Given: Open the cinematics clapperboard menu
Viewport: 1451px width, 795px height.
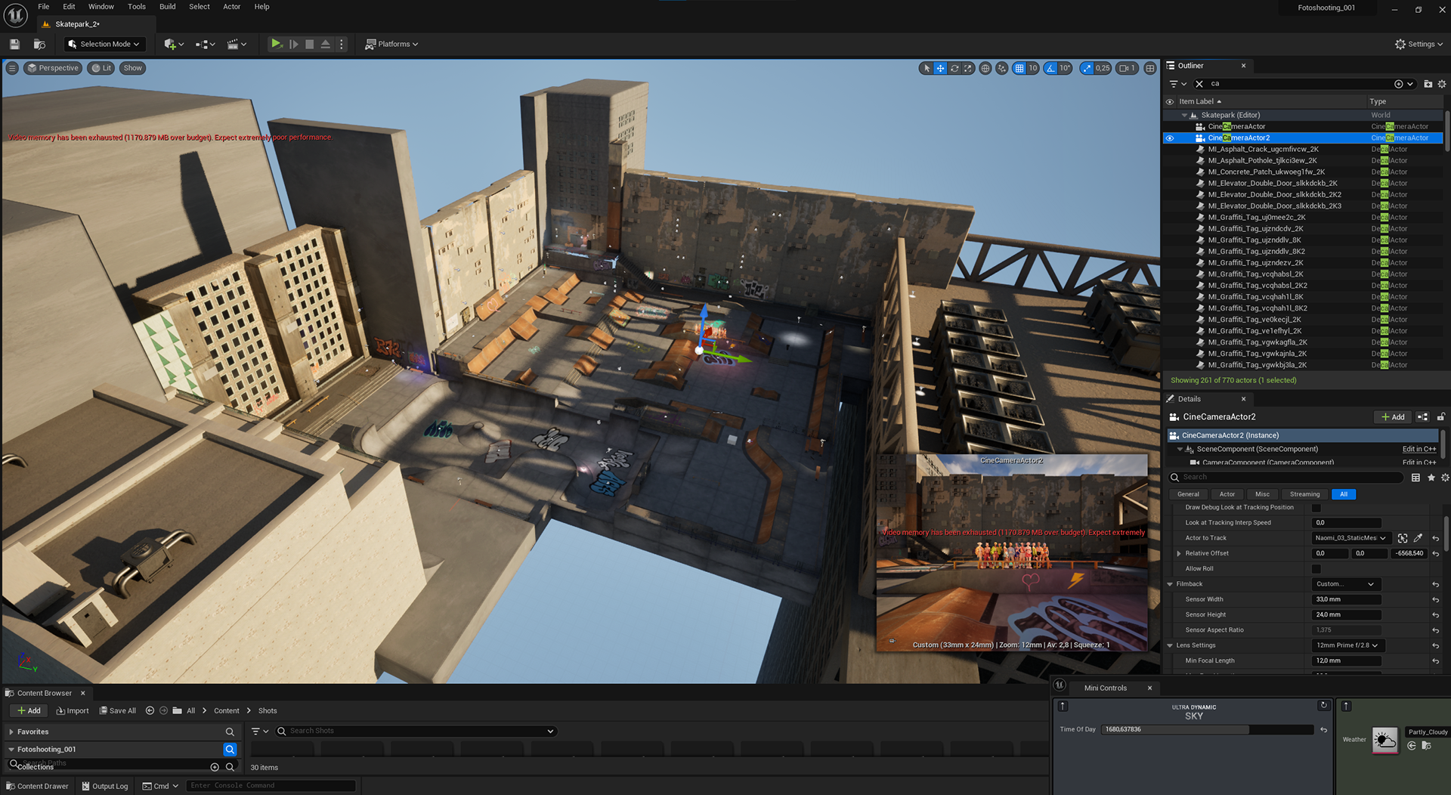Looking at the screenshot, I should coord(237,45).
